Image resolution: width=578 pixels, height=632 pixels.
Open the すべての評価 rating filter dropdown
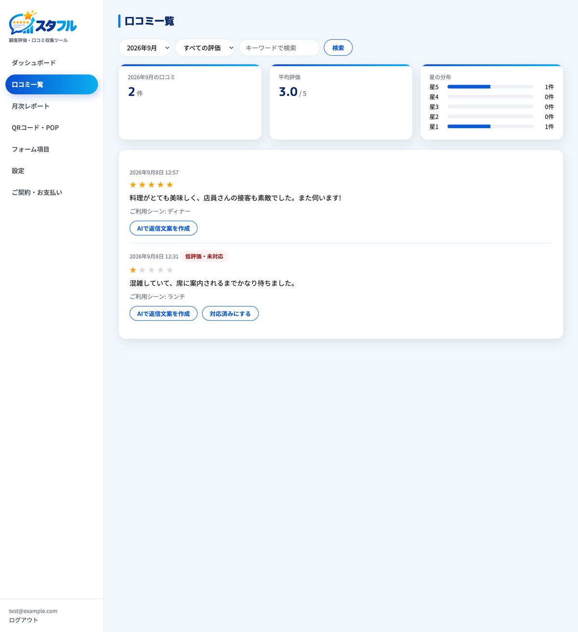click(205, 48)
